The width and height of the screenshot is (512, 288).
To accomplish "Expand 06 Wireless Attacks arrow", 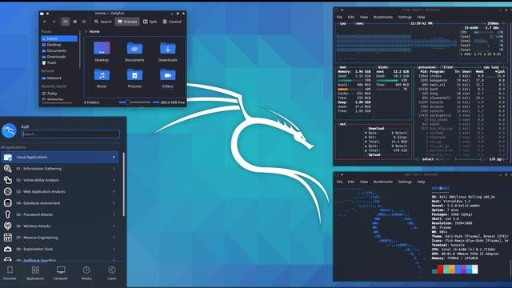I will coord(114,226).
